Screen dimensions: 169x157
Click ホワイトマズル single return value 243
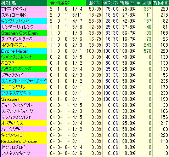[147, 45]
